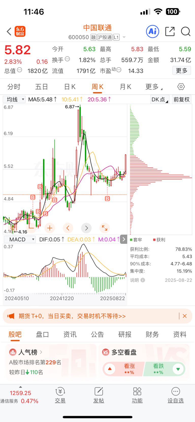This screenshot has width=195, height=422.
Task: Expand MACD panel with gray arrow
Action: tap(124, 239)
